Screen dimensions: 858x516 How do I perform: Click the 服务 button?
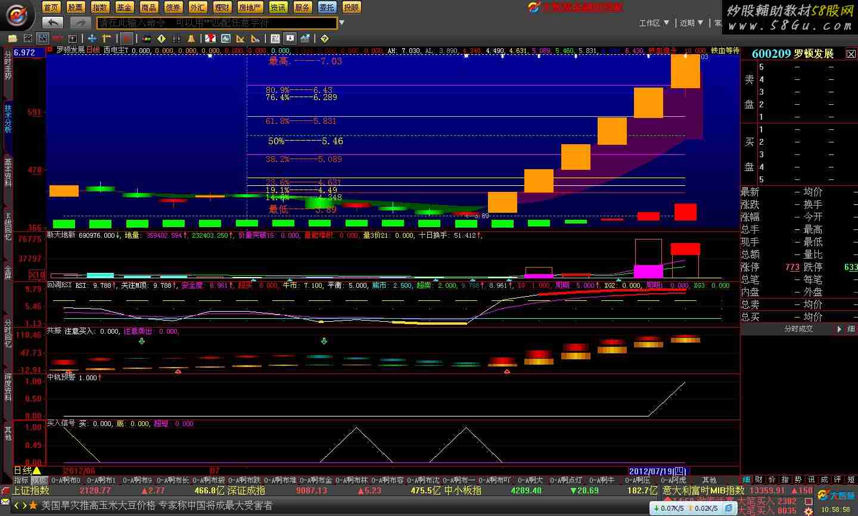pos(303,7)
